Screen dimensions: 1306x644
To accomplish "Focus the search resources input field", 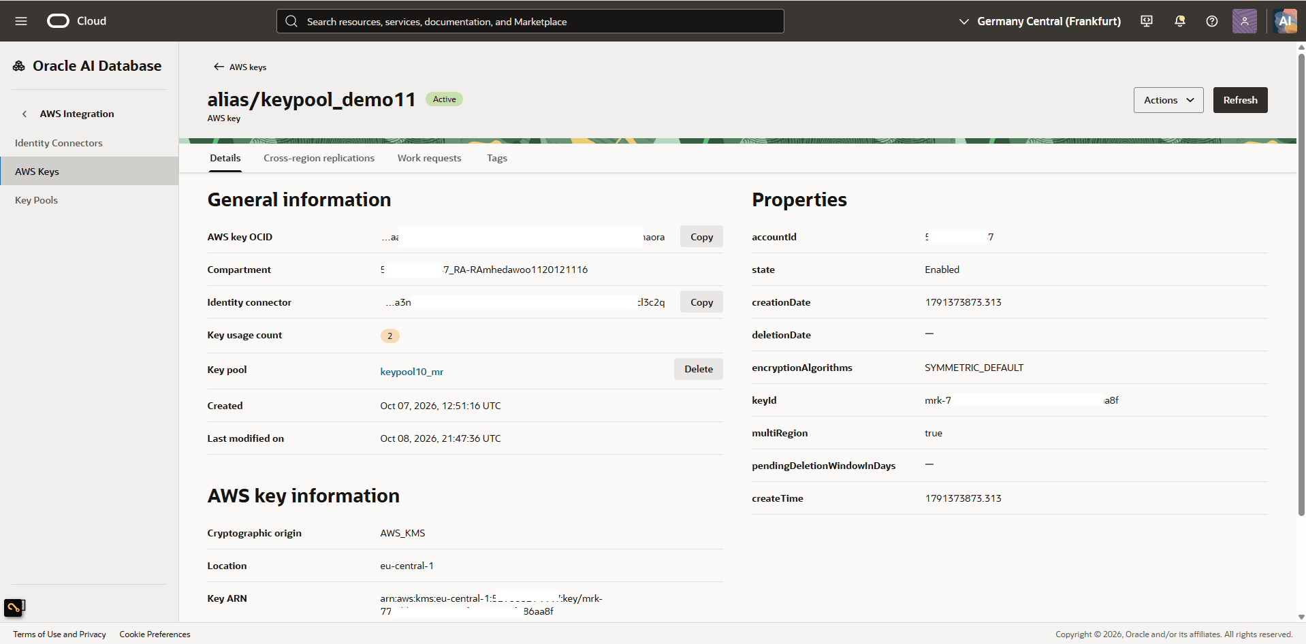I will (x=530, y=21).
